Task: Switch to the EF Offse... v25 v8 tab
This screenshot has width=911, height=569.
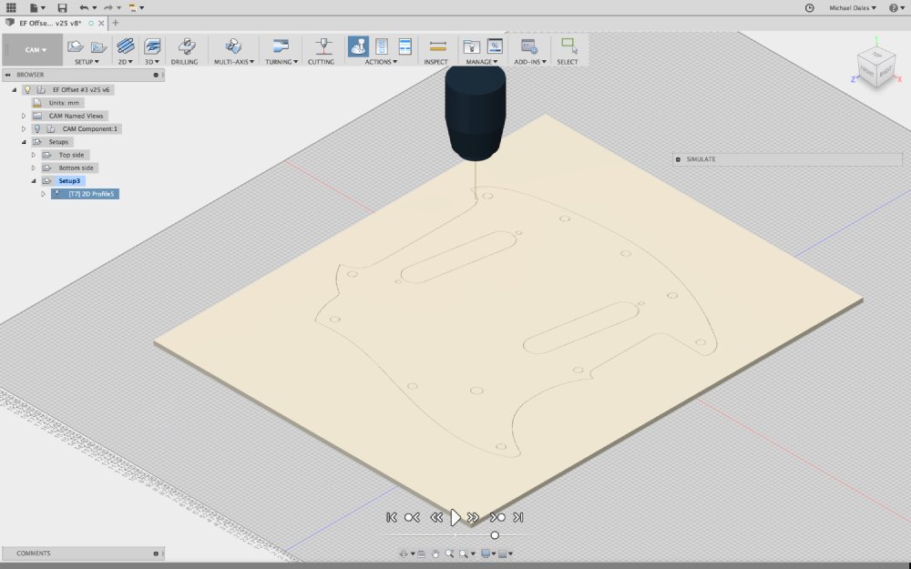Action: tap(50, 24)
